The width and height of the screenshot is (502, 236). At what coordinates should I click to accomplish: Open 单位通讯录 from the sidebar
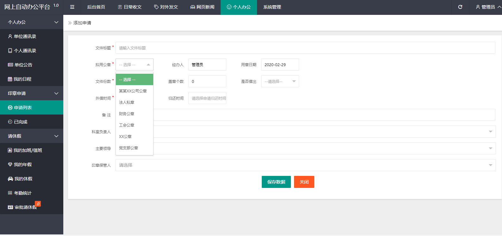coord(25,36)
